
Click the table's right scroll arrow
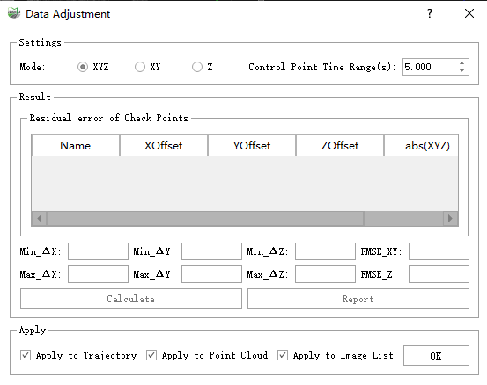point(450,219)
